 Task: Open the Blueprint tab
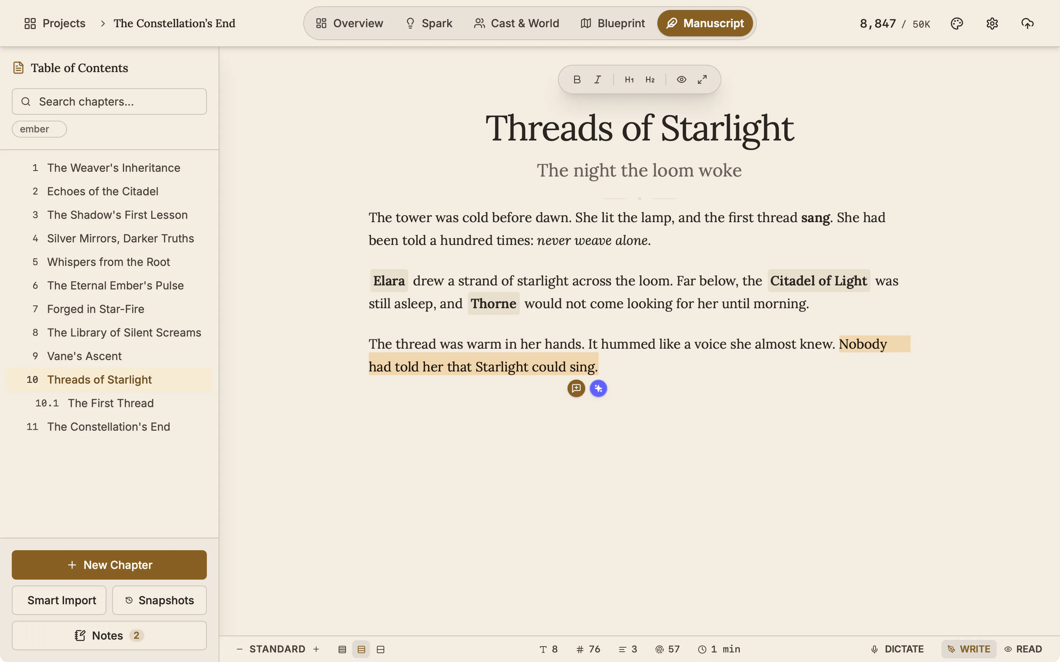click(613, 23)
